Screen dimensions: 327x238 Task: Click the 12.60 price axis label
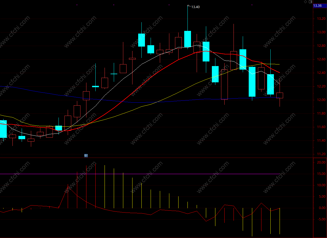click(322, 59)
